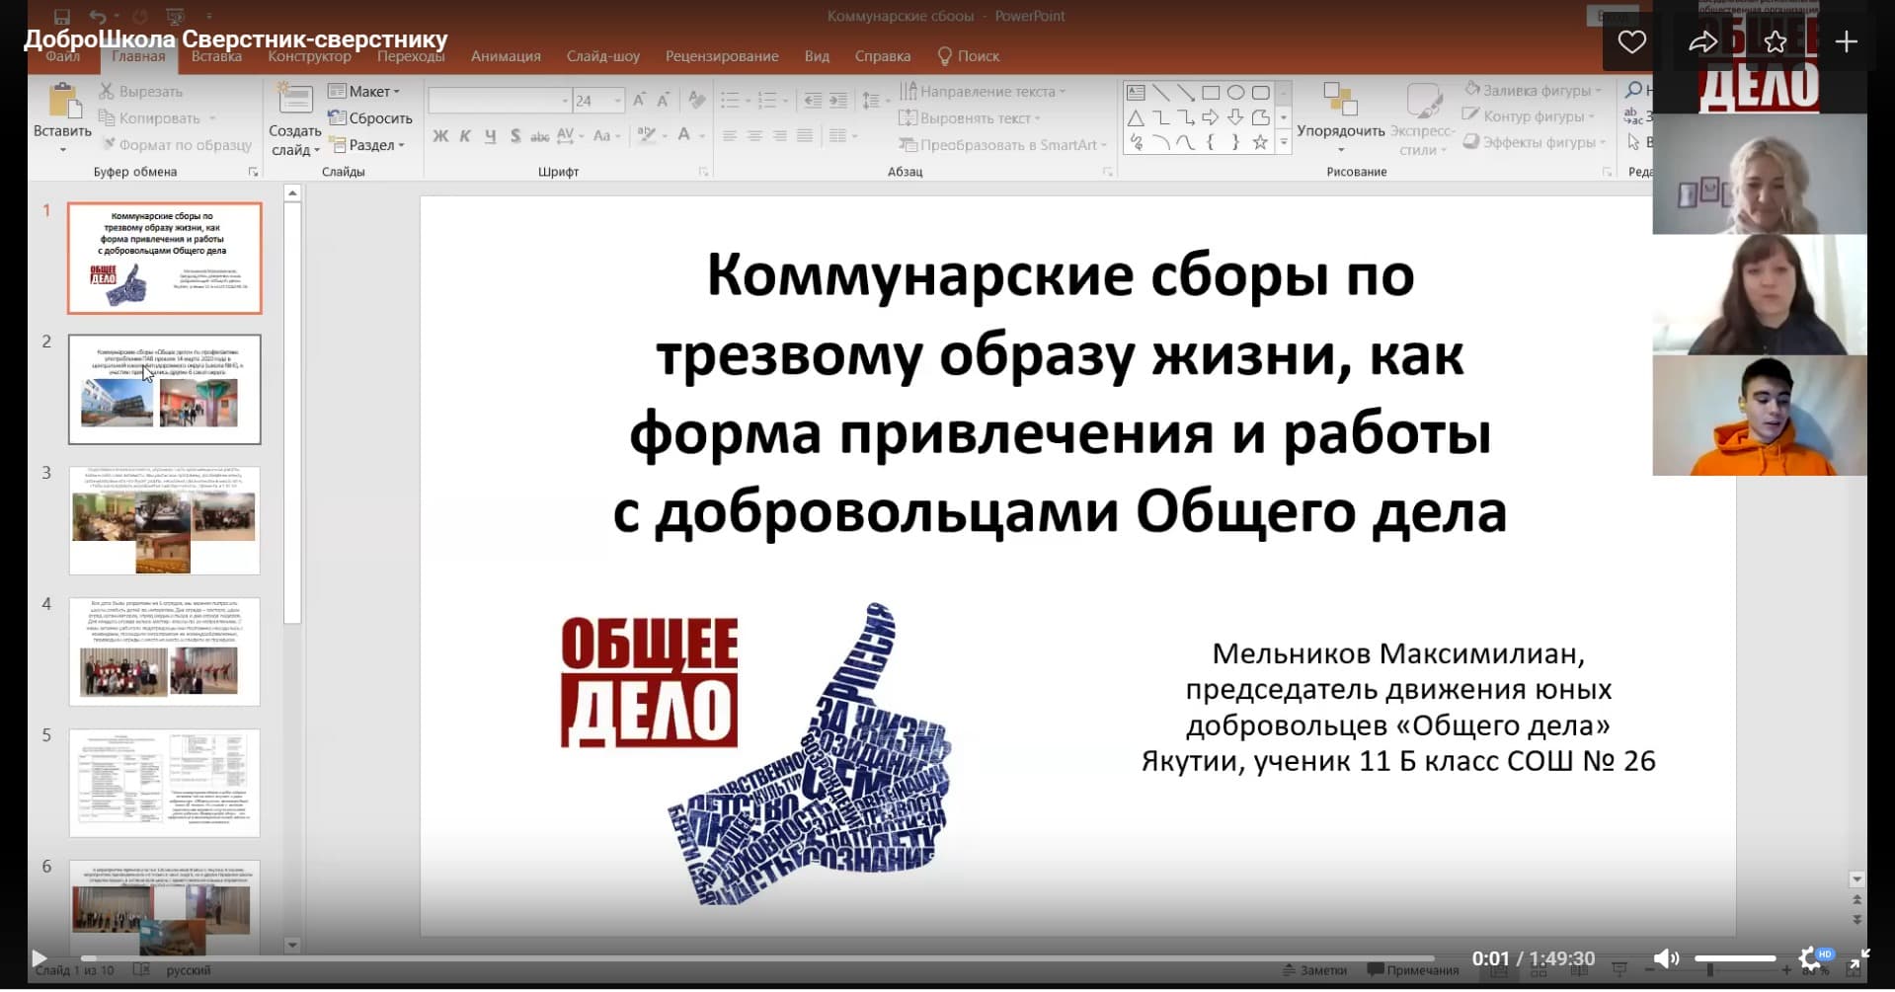This screenshot has width=1895, height=992.
Task: Open the AV character spacing dropdown
Action: pyautogui.click(x=569, y=135)
